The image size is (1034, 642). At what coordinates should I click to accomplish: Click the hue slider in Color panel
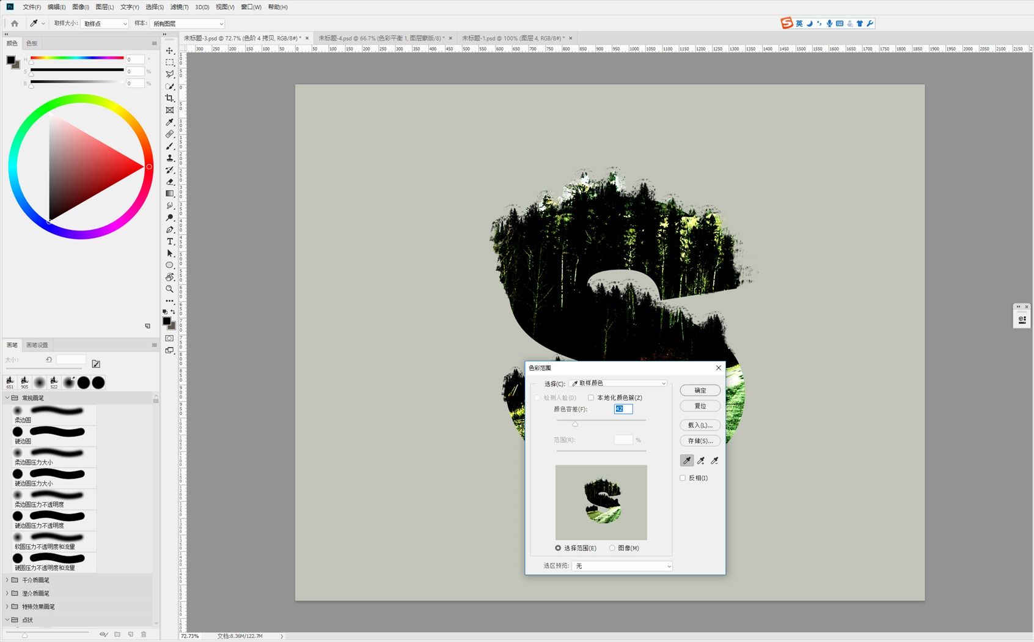(77, 58)
